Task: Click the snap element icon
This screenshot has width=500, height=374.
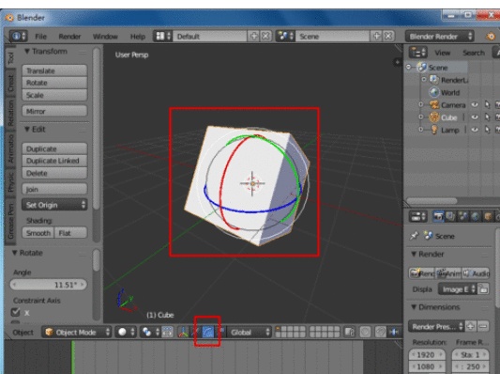Action: pos(394,332)
